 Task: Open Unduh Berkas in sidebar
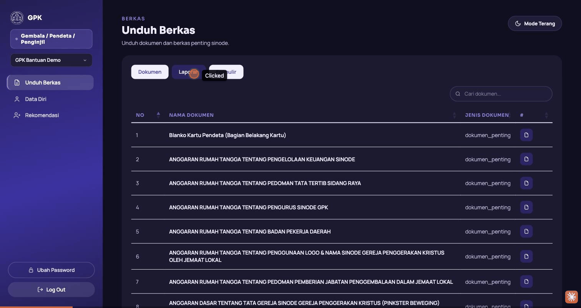click(x=50, y=83)
